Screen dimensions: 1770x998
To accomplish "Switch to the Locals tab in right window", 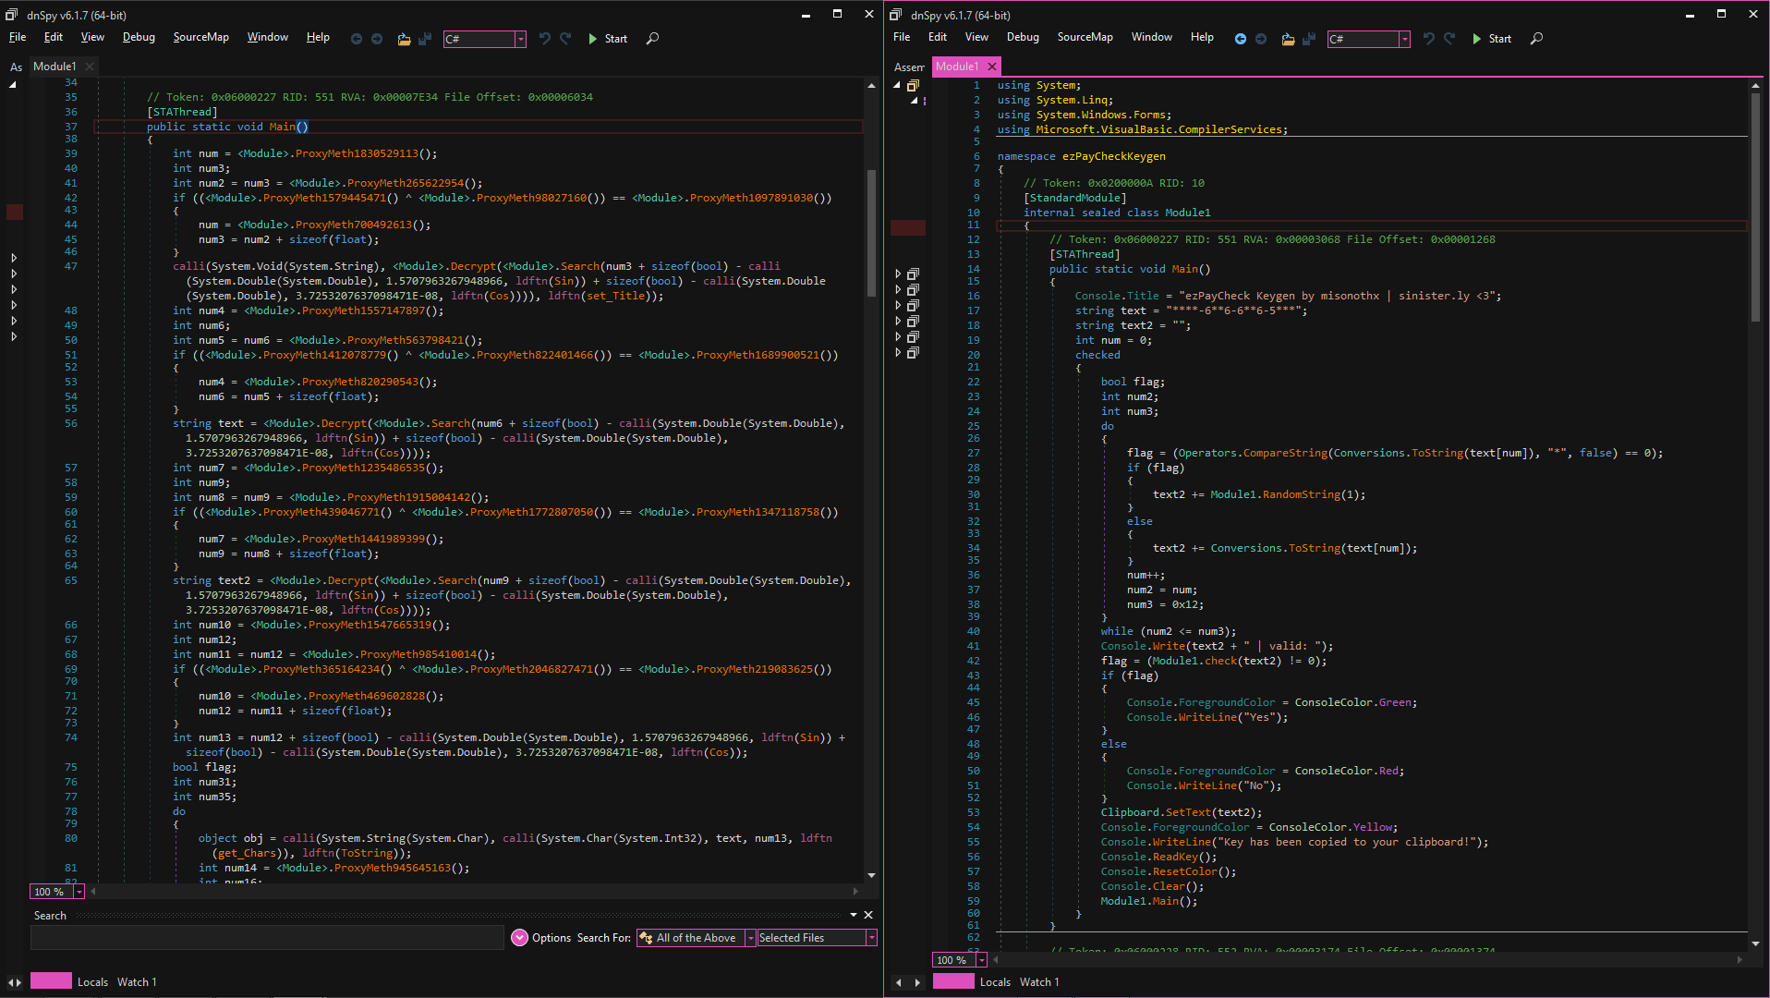I will (x=995, y=982).
